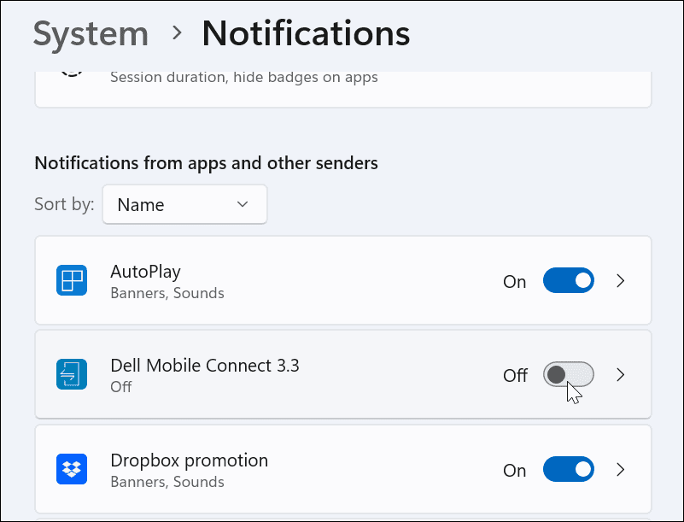Open the Sort by dropdown
Screen dimensions: 684x522
[x=184, y=204]
